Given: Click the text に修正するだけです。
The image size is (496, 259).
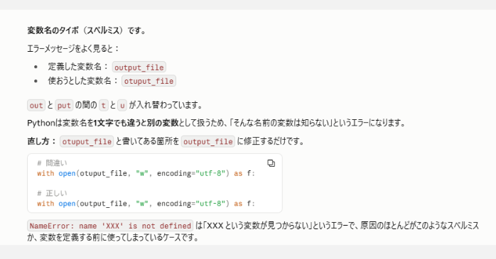Looking at the screenshot, I should click(271, 141).
